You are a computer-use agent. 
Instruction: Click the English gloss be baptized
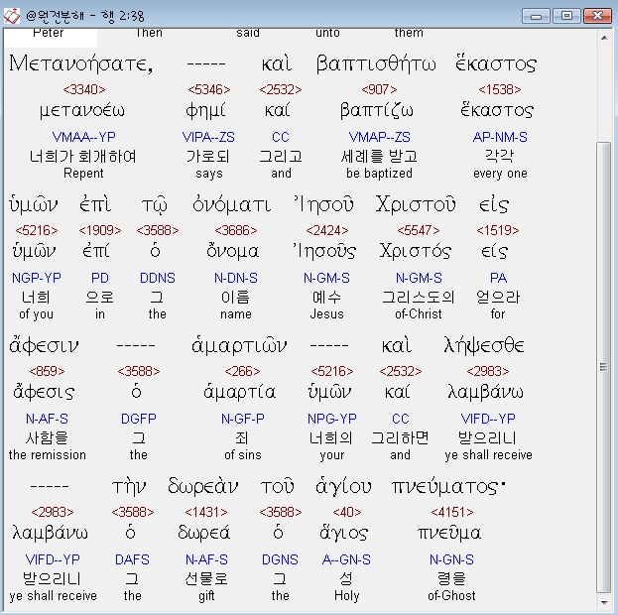pos(379,174)
